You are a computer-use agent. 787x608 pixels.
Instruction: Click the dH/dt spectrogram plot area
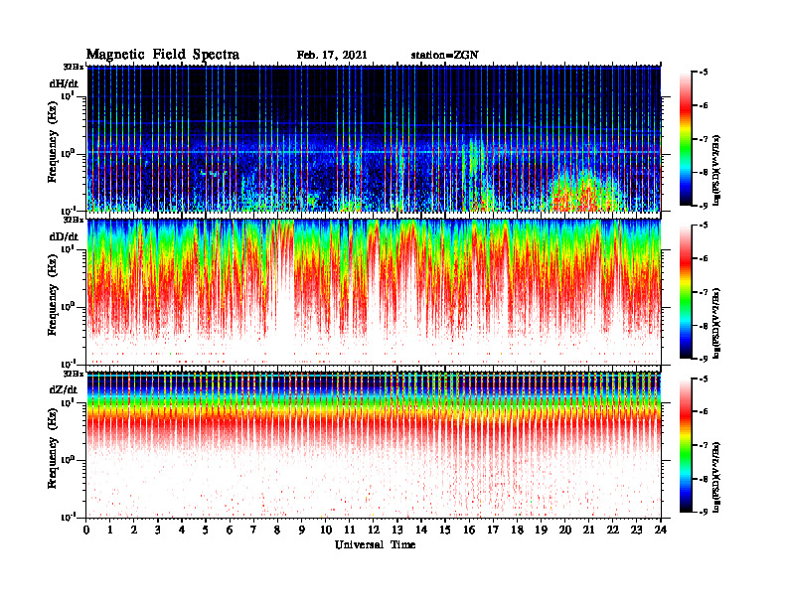374,138
